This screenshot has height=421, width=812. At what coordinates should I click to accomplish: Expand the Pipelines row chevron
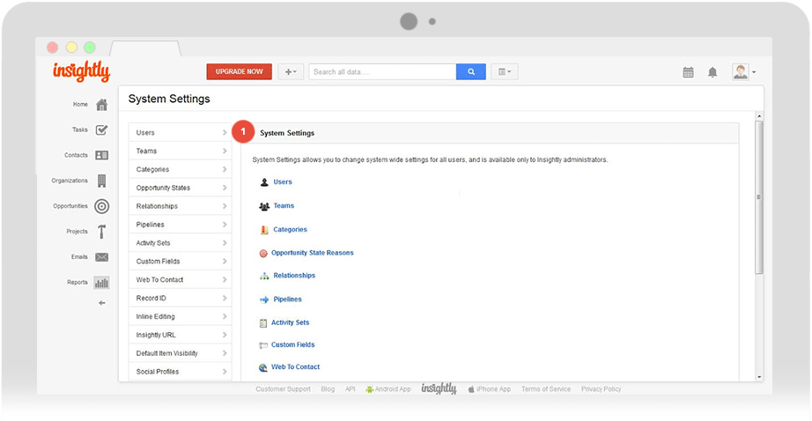[x=225, y=225]
